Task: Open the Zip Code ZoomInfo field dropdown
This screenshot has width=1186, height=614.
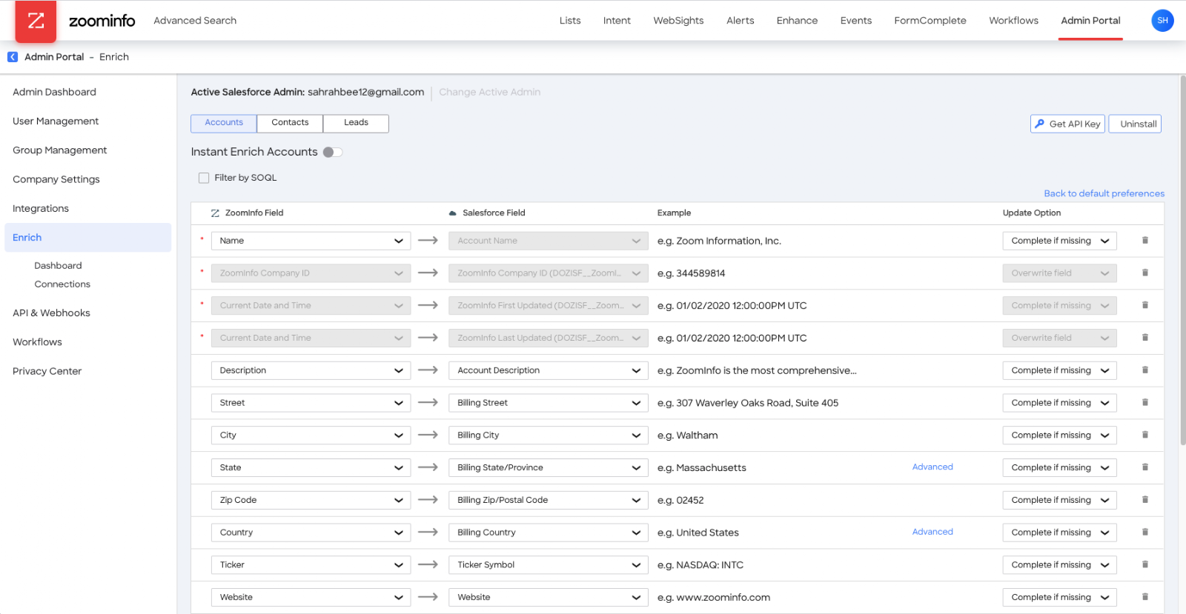Action: tap(311, 500)
